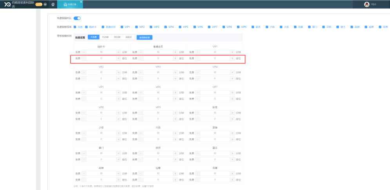The height and width of the screenshot is (190, 390).
Task: Decrease VIP2 card free minutes minus
Action: (x=83, y=72)
